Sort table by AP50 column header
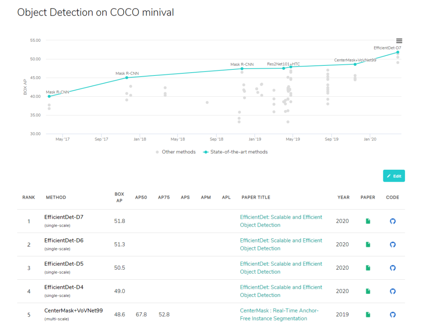The height and width of the screenshot is (325, 433). (x=141, y=197)
